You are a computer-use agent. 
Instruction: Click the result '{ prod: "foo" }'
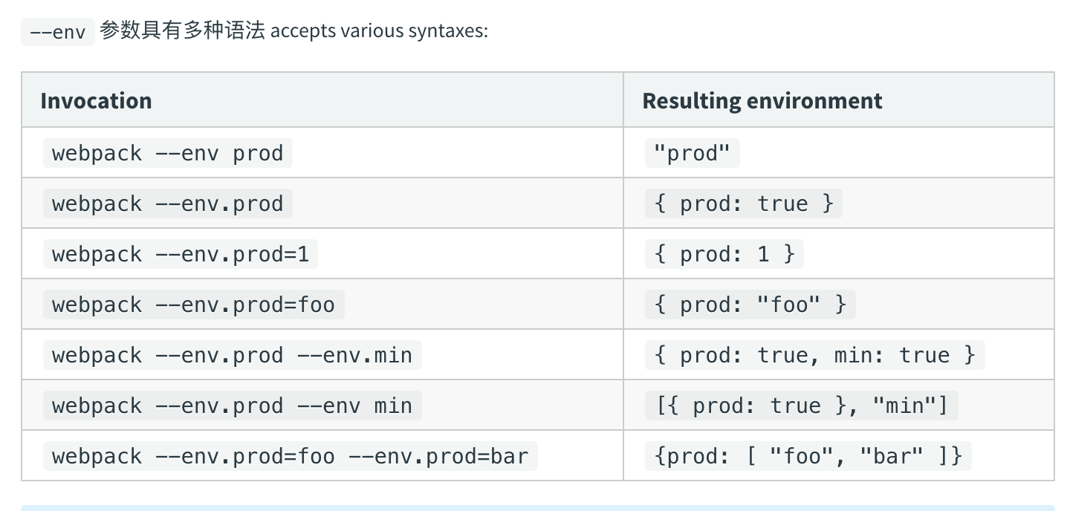[750, 305]
